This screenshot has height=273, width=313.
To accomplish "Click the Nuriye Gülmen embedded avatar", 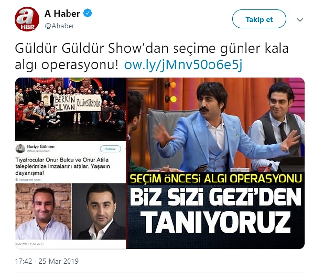I will [20, 149].
